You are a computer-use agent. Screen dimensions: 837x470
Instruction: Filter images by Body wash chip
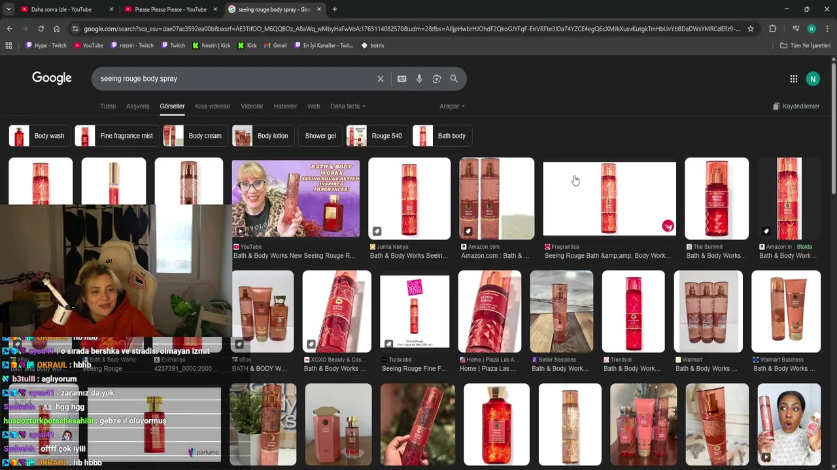coord(41,136)
